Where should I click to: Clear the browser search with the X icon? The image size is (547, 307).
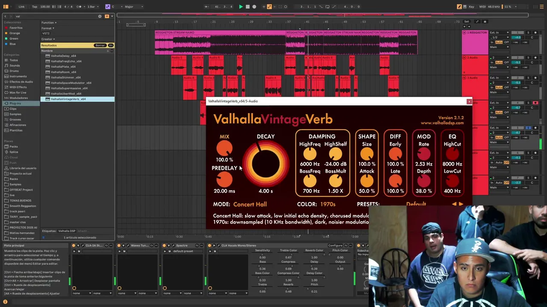pos(100,16)
